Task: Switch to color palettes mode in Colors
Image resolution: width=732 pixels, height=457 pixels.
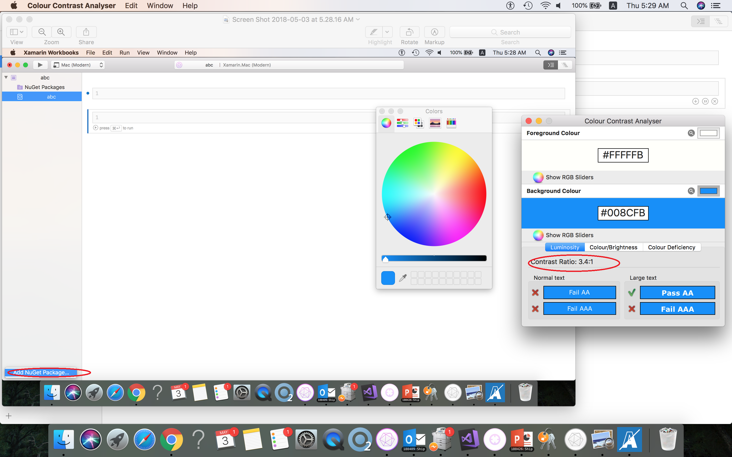Action: click(419, 123)
